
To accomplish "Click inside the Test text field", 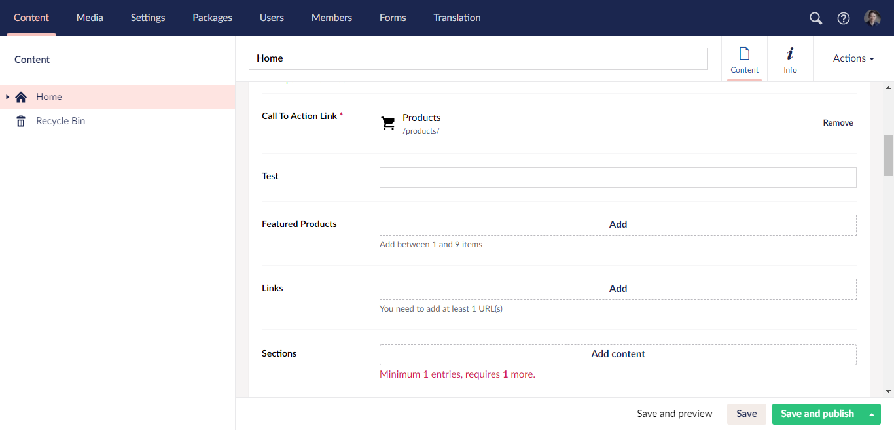I will coord(617,177).
